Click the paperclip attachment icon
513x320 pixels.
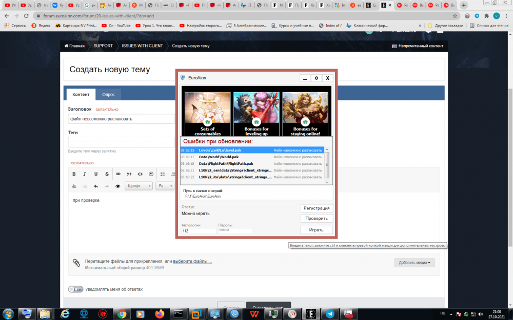76,262
